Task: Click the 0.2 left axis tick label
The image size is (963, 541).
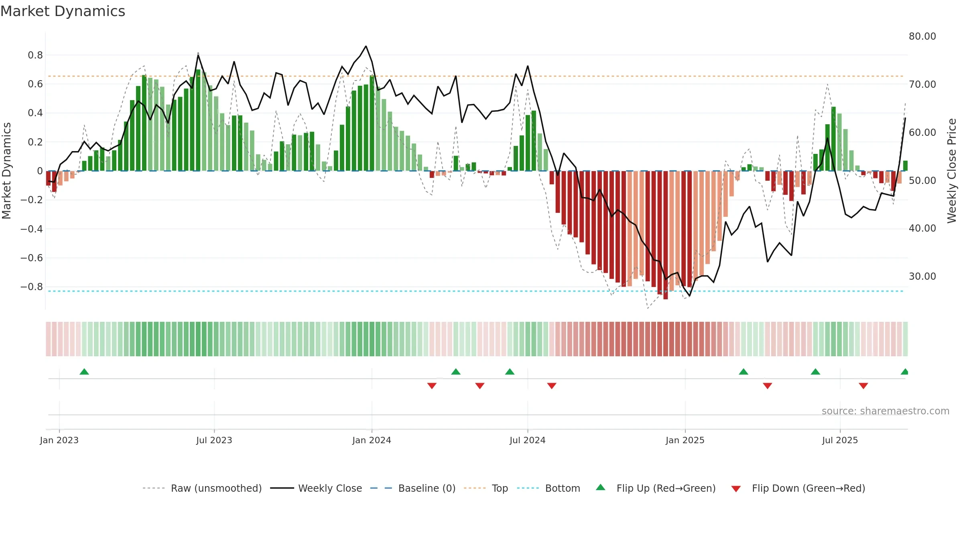Action: (35, 142)
